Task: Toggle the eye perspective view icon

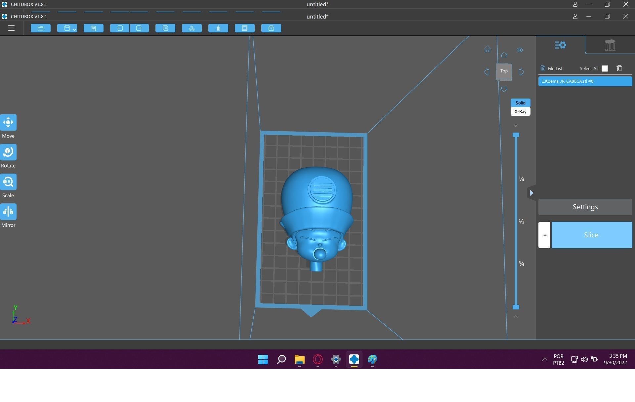Action: 520,50
